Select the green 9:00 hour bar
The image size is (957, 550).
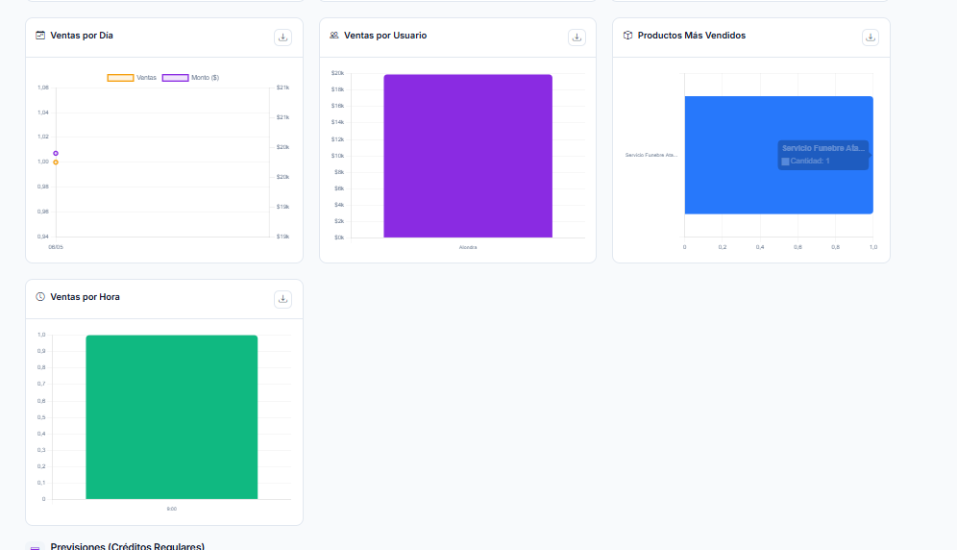pos(171,416)
